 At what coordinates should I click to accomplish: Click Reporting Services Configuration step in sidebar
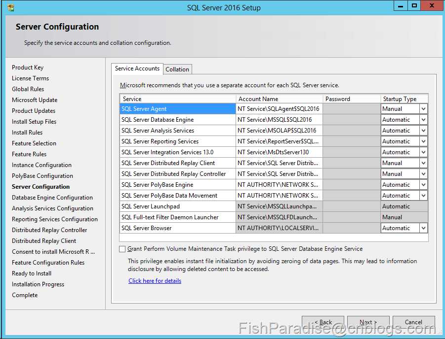(x=55, y=219)
